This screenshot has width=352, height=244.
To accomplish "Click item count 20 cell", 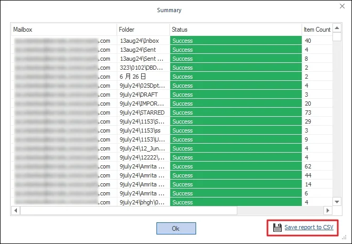I will [x=317, y=104].
